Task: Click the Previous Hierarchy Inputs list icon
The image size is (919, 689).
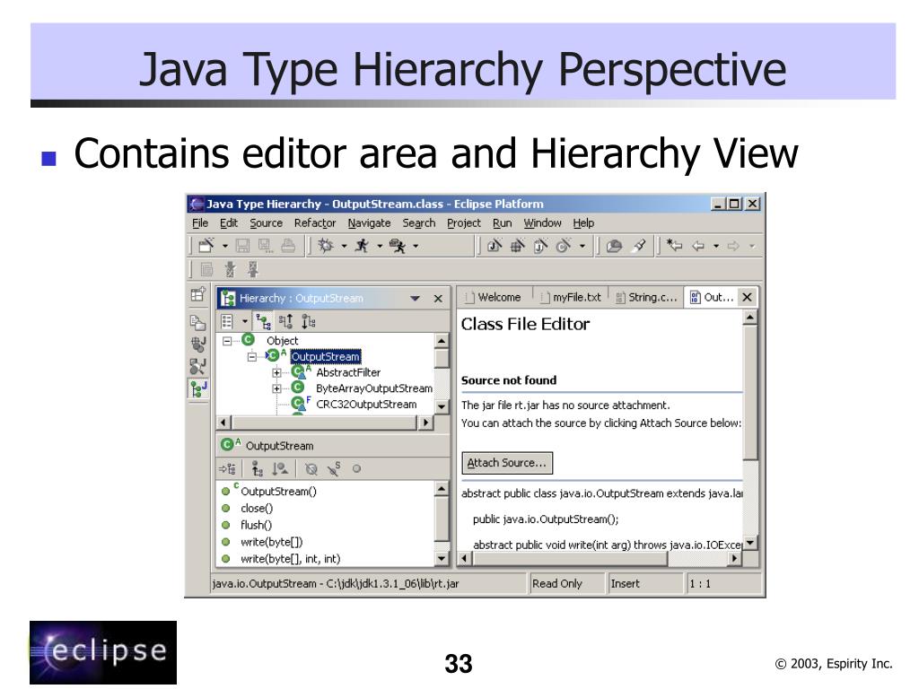Action: (227, 322)
